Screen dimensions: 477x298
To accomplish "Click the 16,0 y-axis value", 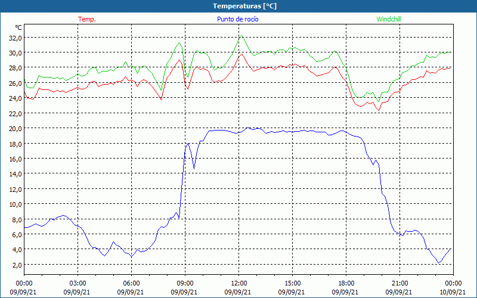I will (16, 159).
